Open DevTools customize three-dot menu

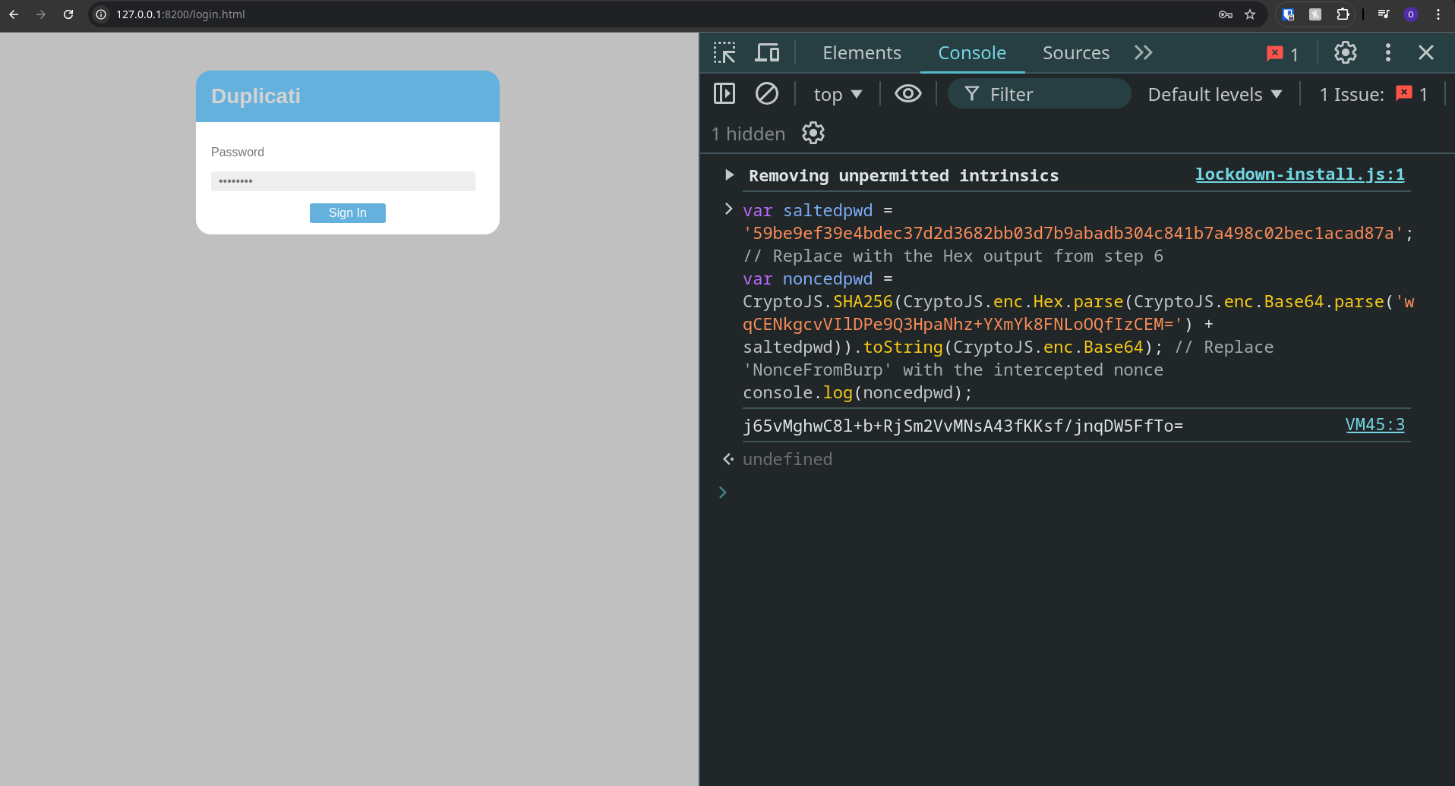coord(1388,52)
